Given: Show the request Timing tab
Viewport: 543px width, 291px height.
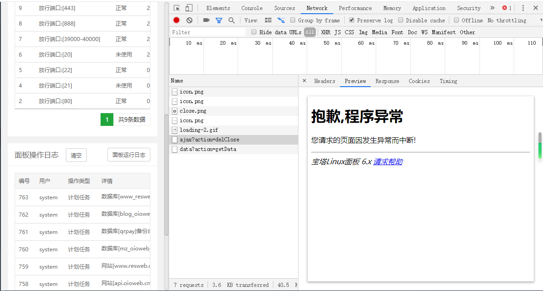Looking at the screenshot, I should pos(448,81).
